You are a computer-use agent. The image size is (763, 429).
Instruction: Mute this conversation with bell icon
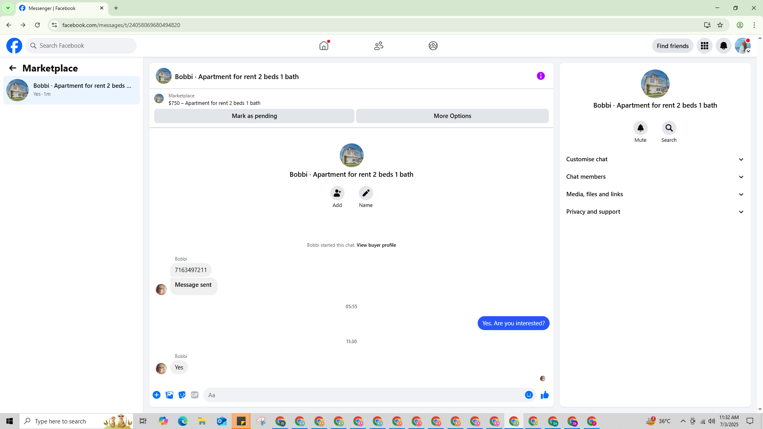[x=640, y=128]
